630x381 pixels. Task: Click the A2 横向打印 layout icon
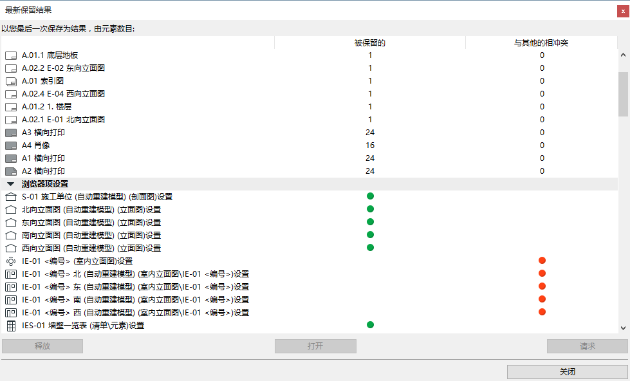click(x=10, y=171)
